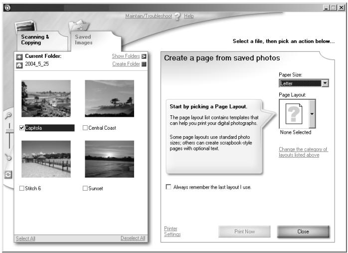This screenshot has height=253, width=348.
Task: Open the Paper Size dropdown arrow
Action: coord(325,83)
